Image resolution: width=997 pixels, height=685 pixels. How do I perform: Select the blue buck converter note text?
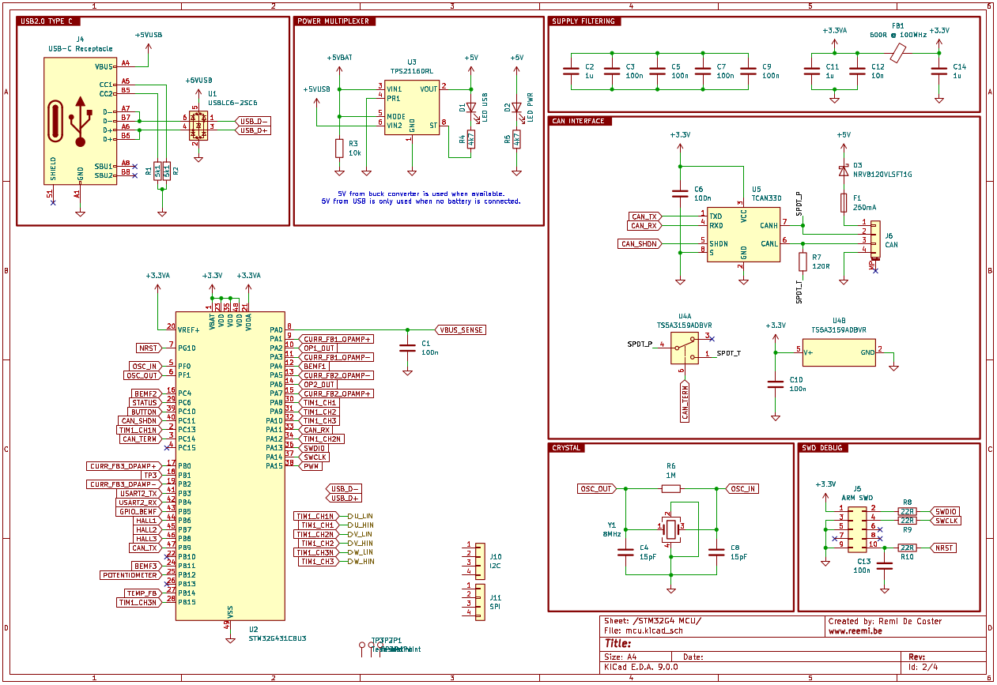(421, 198)
